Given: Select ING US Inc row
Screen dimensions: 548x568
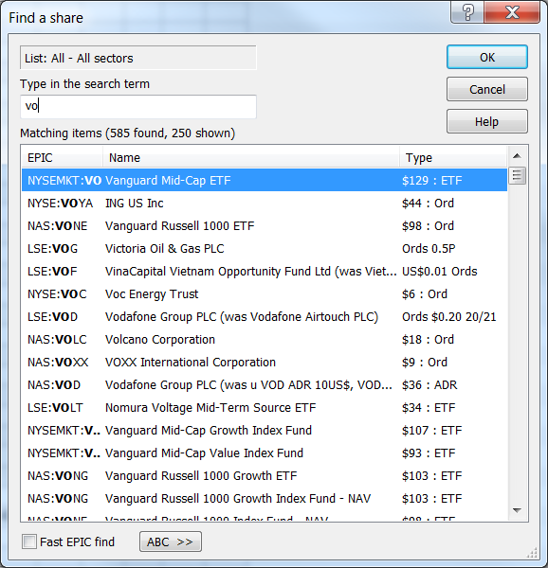Looking at the screenshot, I should 265,203.
